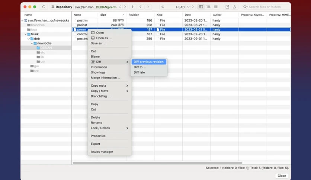Select Diff to ... in submenu
Image resolution: width=311 pixels, height=180 pixels.
pos(149,67)
